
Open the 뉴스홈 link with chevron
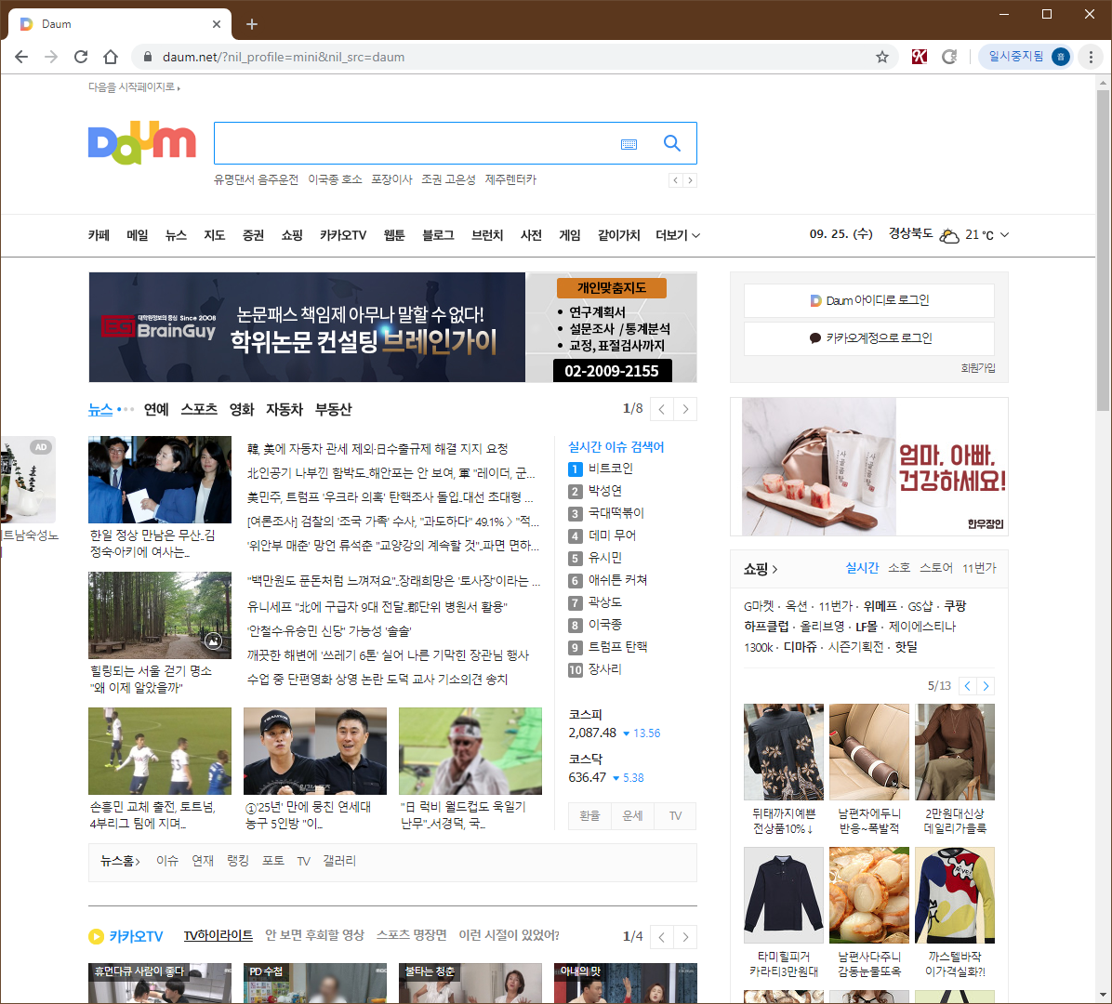(120, 861)
